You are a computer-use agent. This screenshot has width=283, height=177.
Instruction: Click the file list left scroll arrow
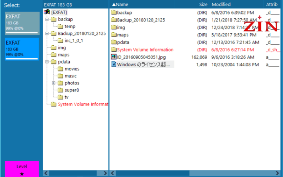coord(112,173)
